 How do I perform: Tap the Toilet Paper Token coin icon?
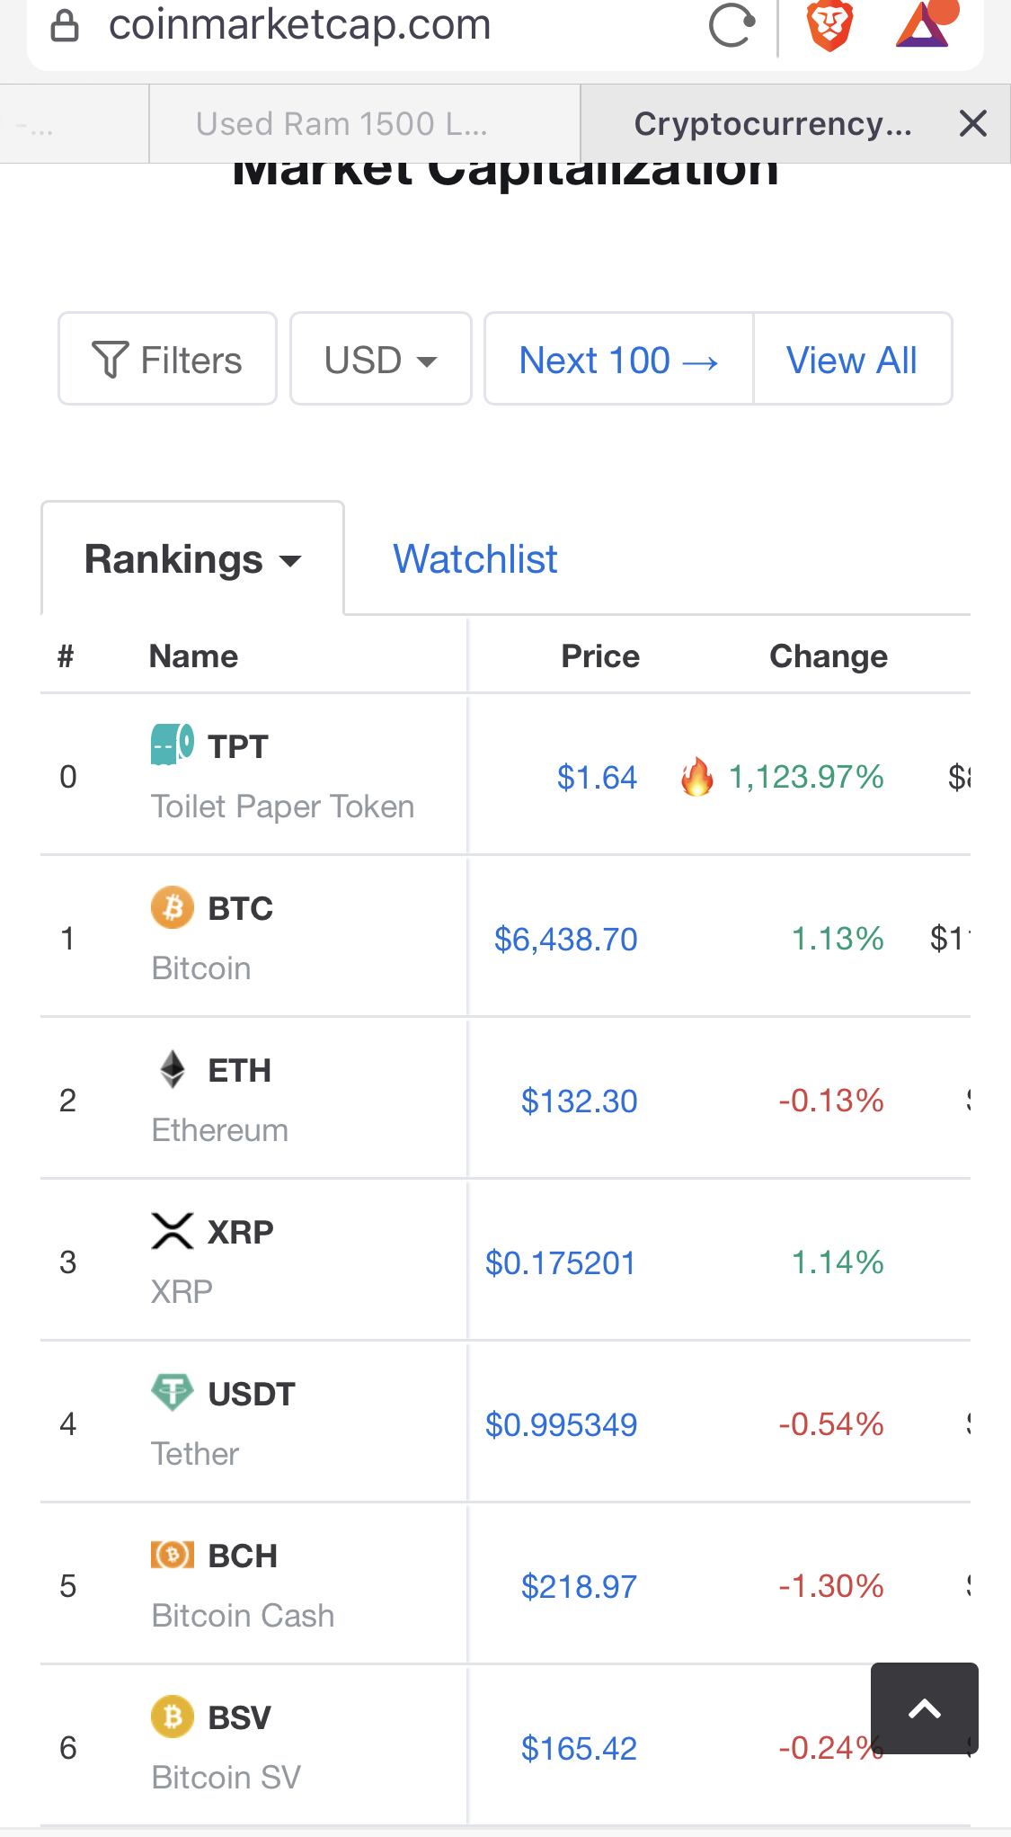coord(173,745)
